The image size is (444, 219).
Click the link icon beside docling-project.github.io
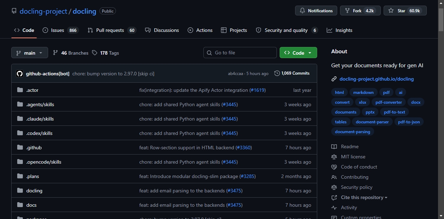click(x=334, y=79)
